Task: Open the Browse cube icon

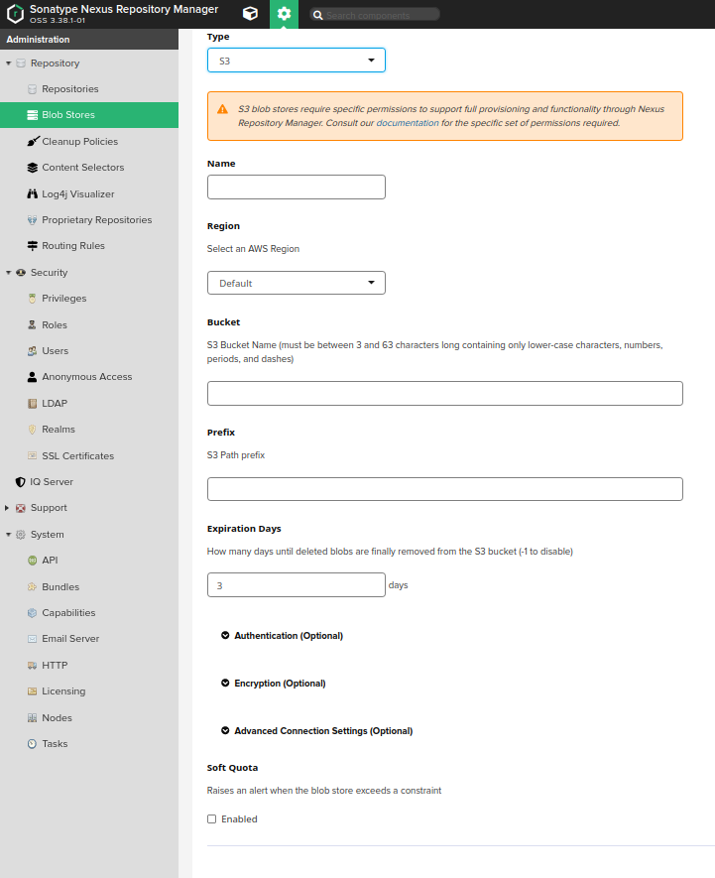Action: pyautogui.click(x=250, y=14)
